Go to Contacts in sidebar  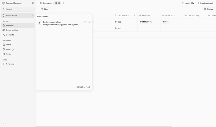(x=10, y=35)
